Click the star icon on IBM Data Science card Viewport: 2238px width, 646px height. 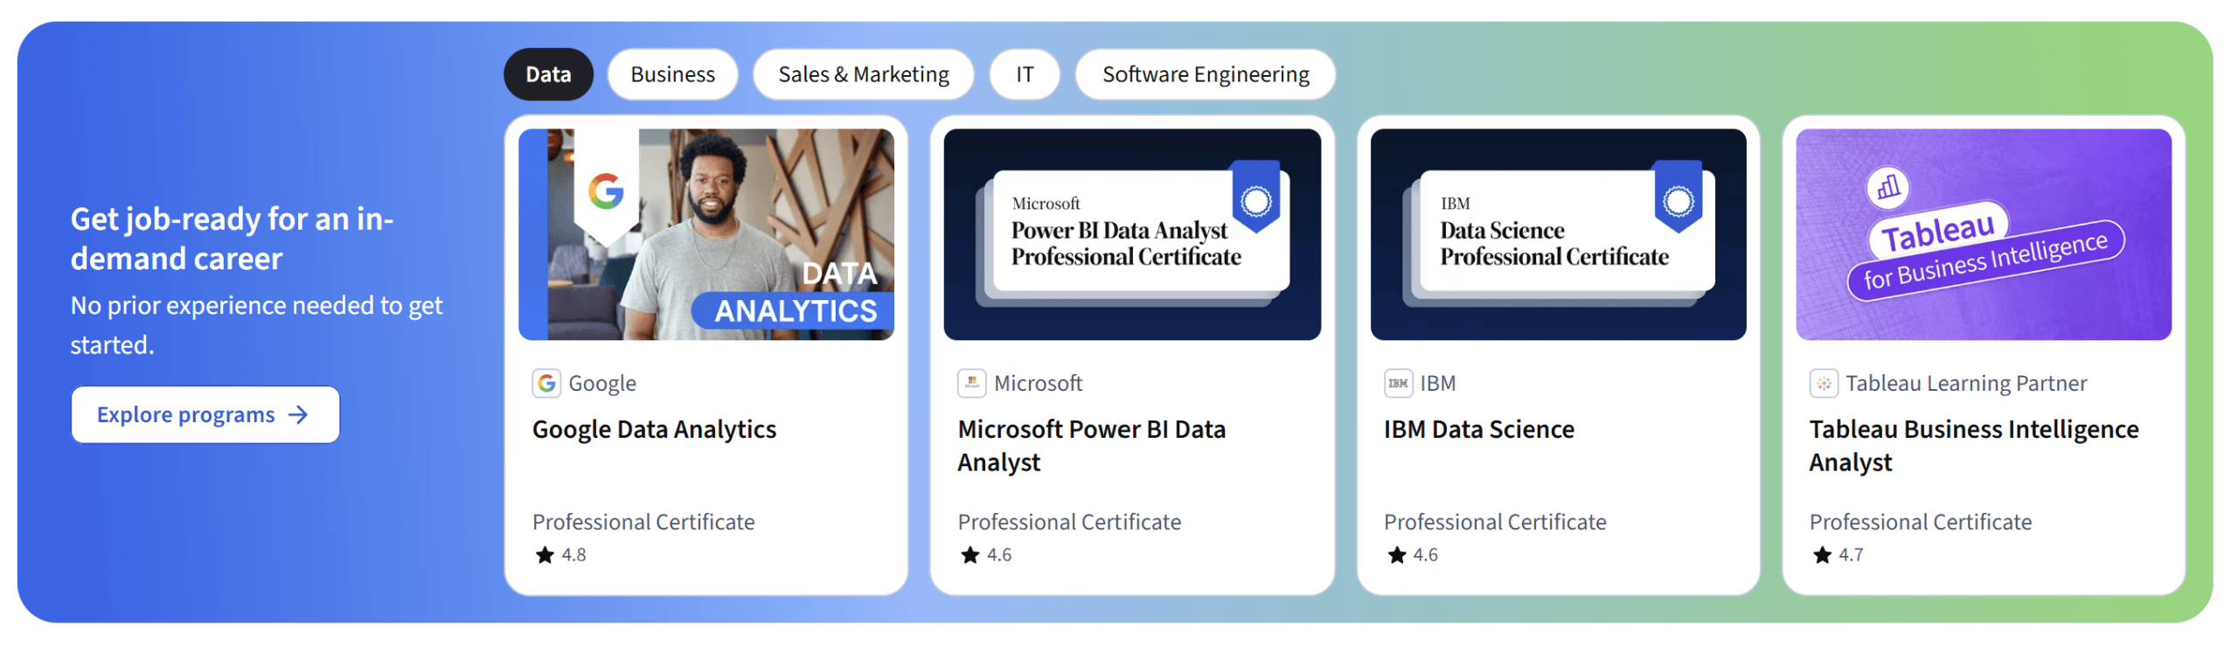pos(1396,555)
